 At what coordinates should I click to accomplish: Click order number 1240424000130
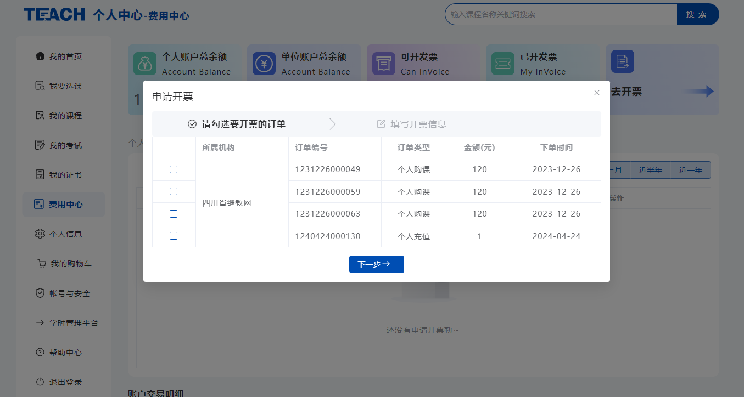[328, 236]
